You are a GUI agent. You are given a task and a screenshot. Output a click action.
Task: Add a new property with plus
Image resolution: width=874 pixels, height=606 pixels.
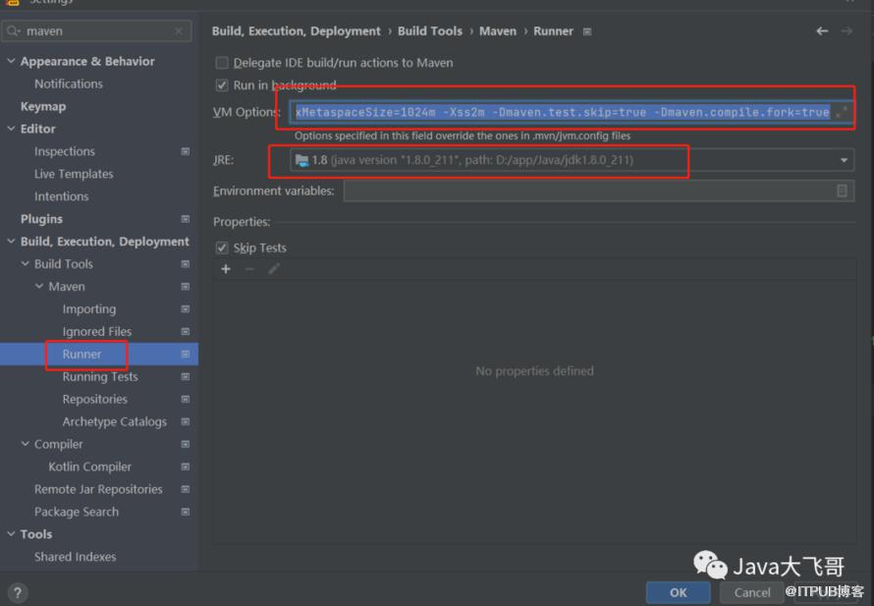coord(226,269)
